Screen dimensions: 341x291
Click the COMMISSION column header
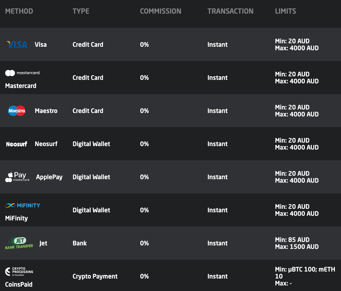(161, 11)
